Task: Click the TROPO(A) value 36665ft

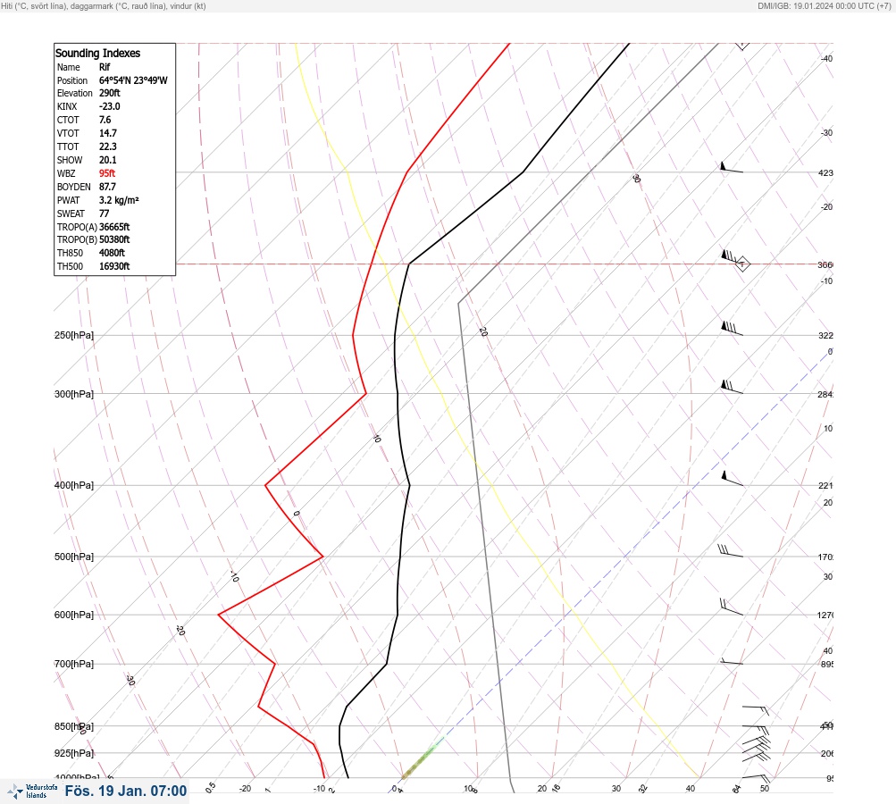Action: click(114, 227)
